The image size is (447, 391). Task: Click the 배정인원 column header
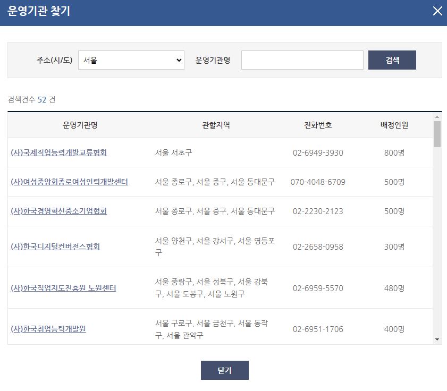click(x=394, y=125)
